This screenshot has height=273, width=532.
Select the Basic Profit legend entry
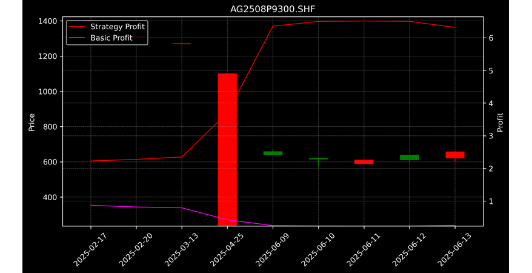click(x=101, y=38)
